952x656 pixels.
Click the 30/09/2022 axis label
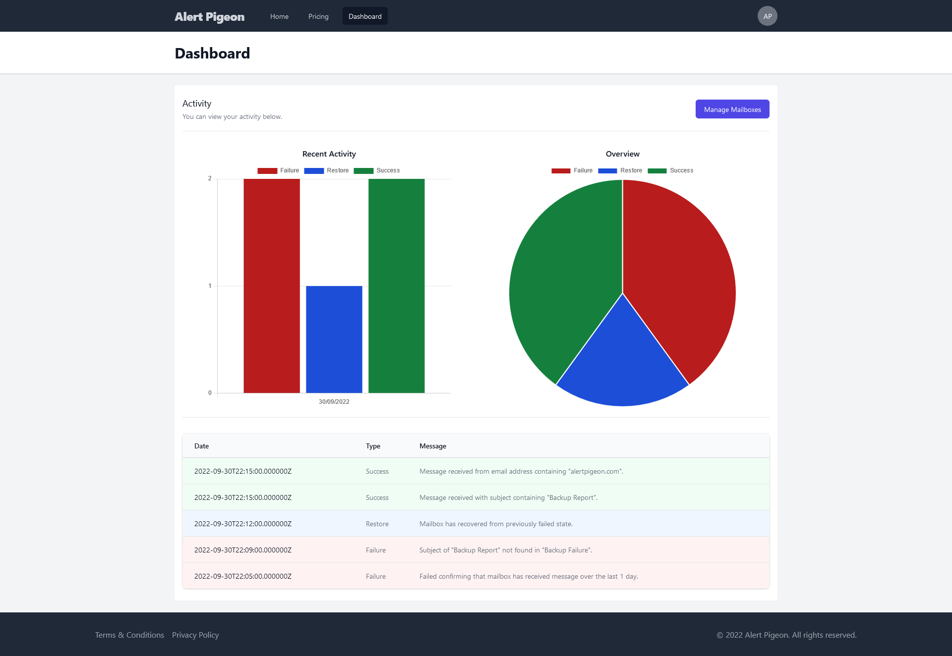pos(334,402)
